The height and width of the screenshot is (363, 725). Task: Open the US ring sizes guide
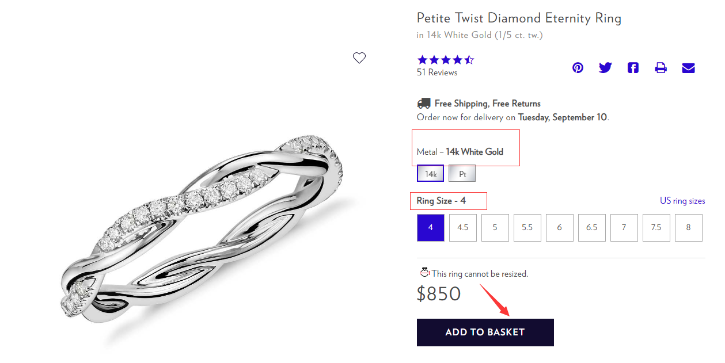(x=682, y=201)
